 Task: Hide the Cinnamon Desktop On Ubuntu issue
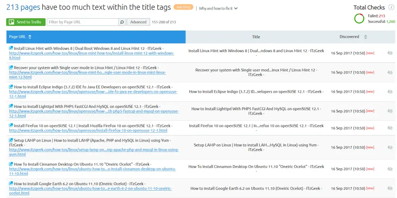390,169
